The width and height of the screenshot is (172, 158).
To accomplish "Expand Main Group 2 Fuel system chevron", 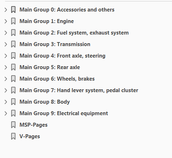I will tap(6, 33).
